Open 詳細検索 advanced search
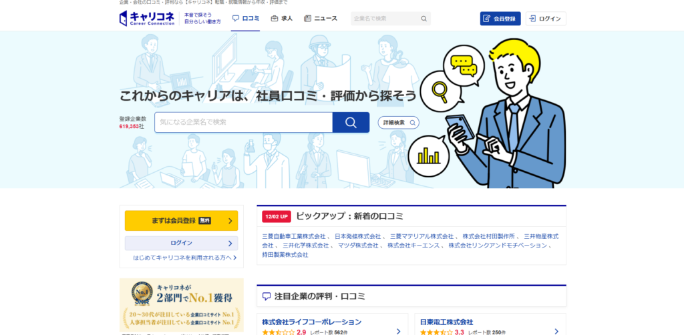 (x=398, y=123)
